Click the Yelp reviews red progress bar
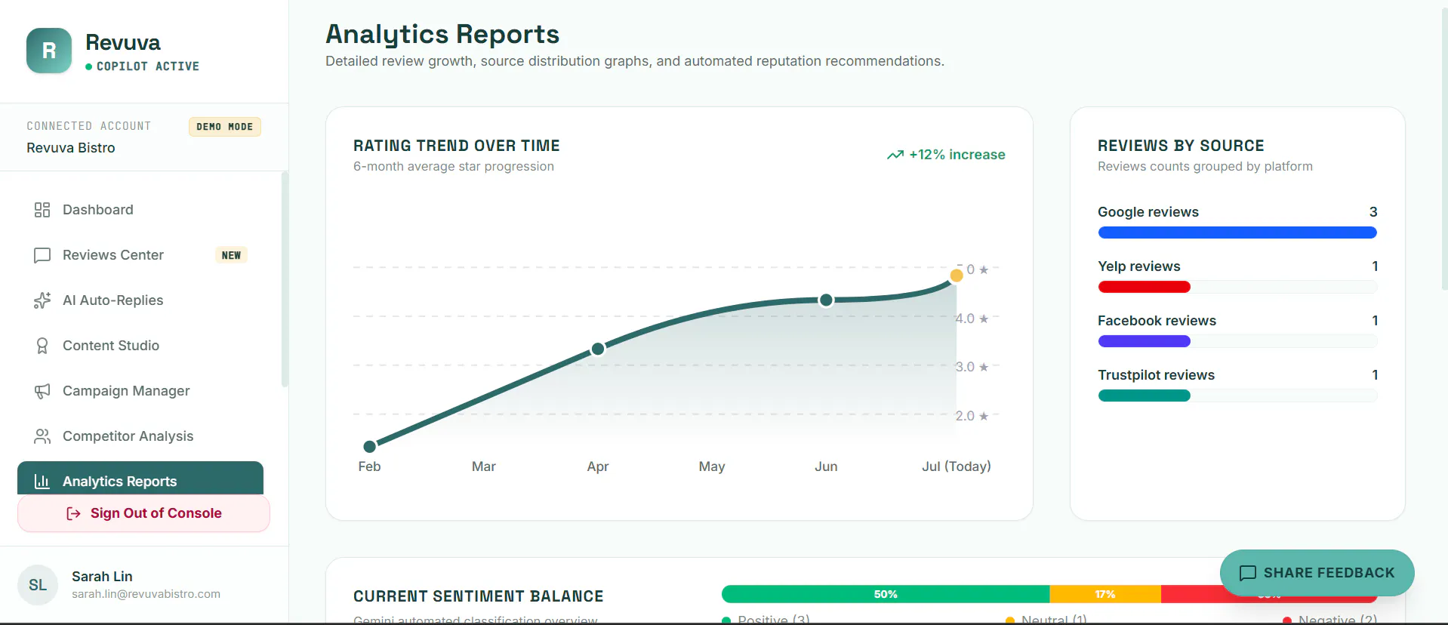Viewport: 1448px width, 625px height. click(1145, 287)
